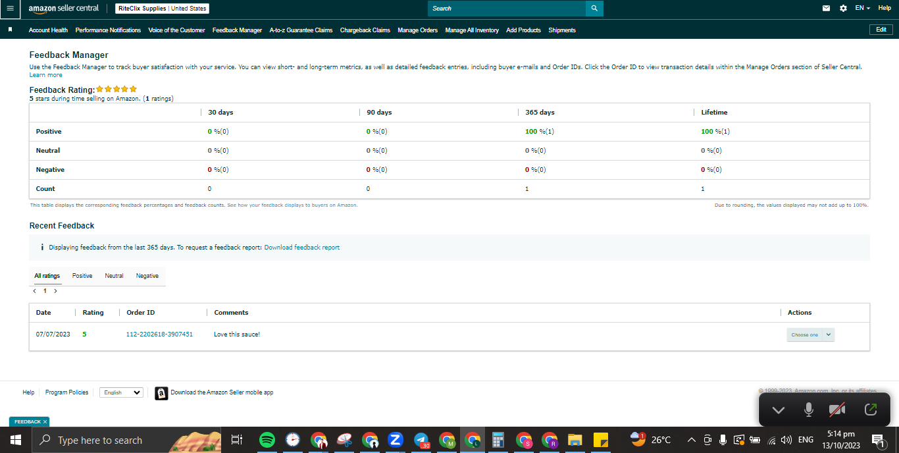The image size is (899, 453).
Task: Open Performance Notifications
Action: click(x=108, y=30)
